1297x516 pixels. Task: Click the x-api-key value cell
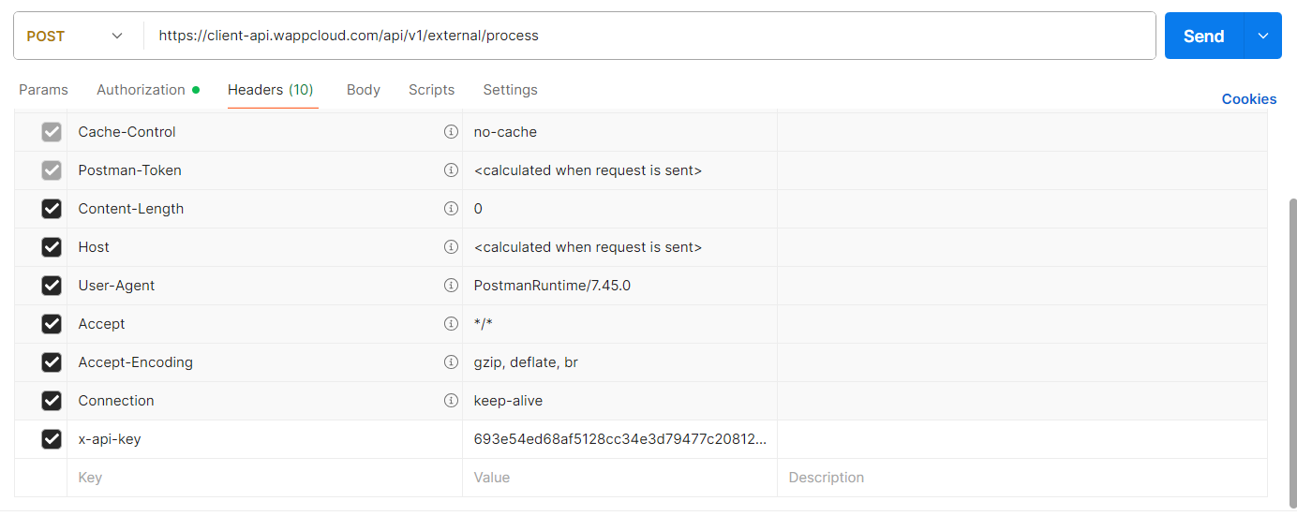[619, 439]
